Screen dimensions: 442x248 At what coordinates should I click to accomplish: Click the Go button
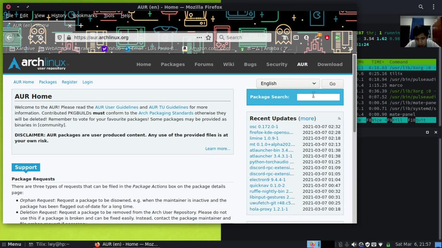tap(332, 84)
